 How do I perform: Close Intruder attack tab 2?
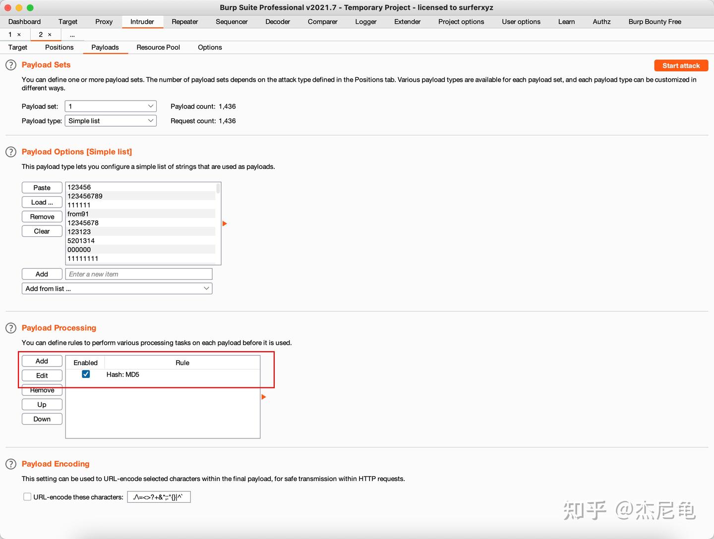pos(50,35)
